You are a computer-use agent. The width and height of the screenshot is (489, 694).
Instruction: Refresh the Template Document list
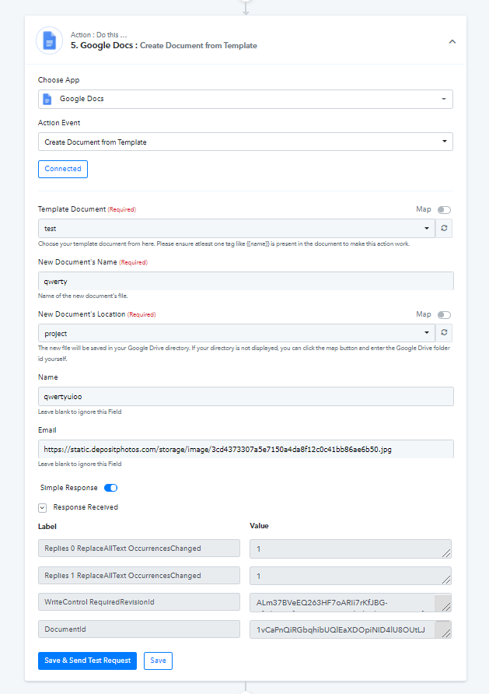tap(444, 229)
